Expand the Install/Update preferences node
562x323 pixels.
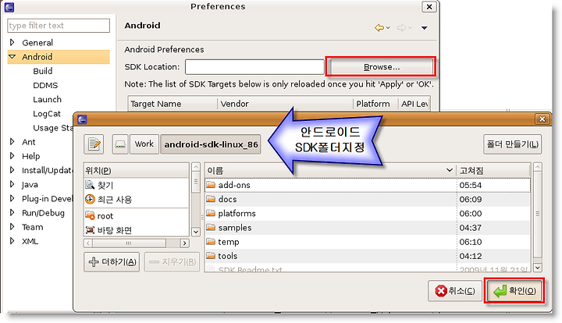click(12, 170)
